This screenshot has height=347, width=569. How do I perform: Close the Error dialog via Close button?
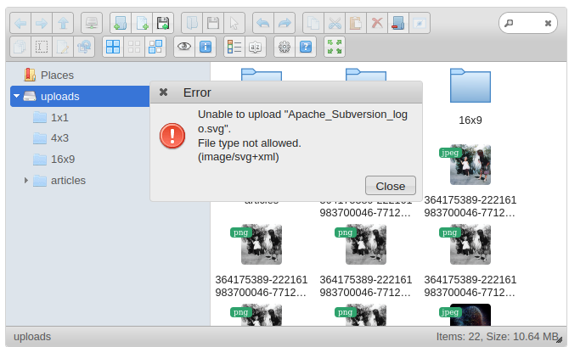tap(391, 186)
